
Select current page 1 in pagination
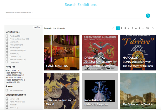coord(118,28)
